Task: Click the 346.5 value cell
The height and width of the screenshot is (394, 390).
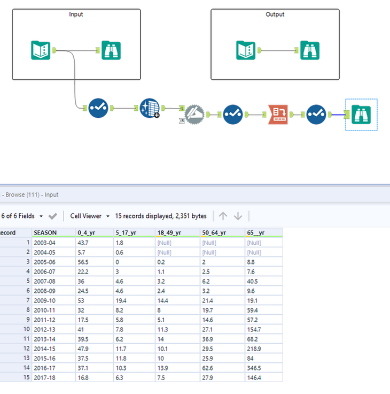Action: [x=264, y=368]
